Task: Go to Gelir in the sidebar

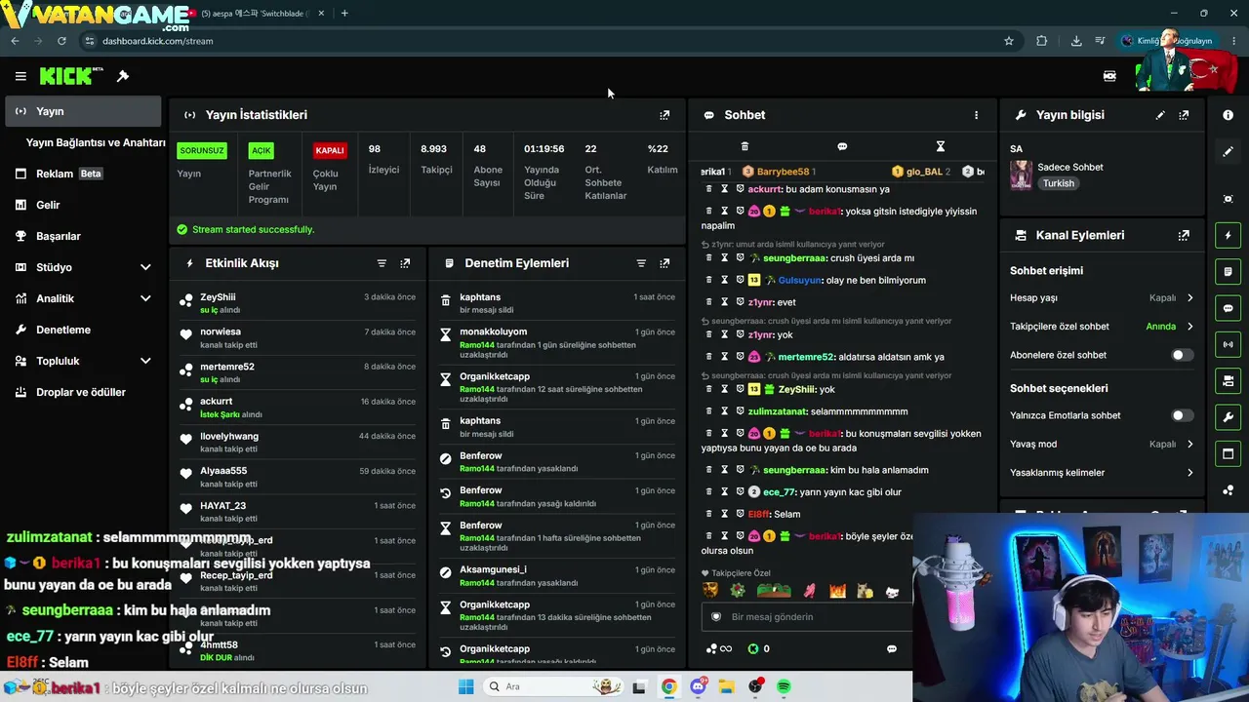Action: 83,205
